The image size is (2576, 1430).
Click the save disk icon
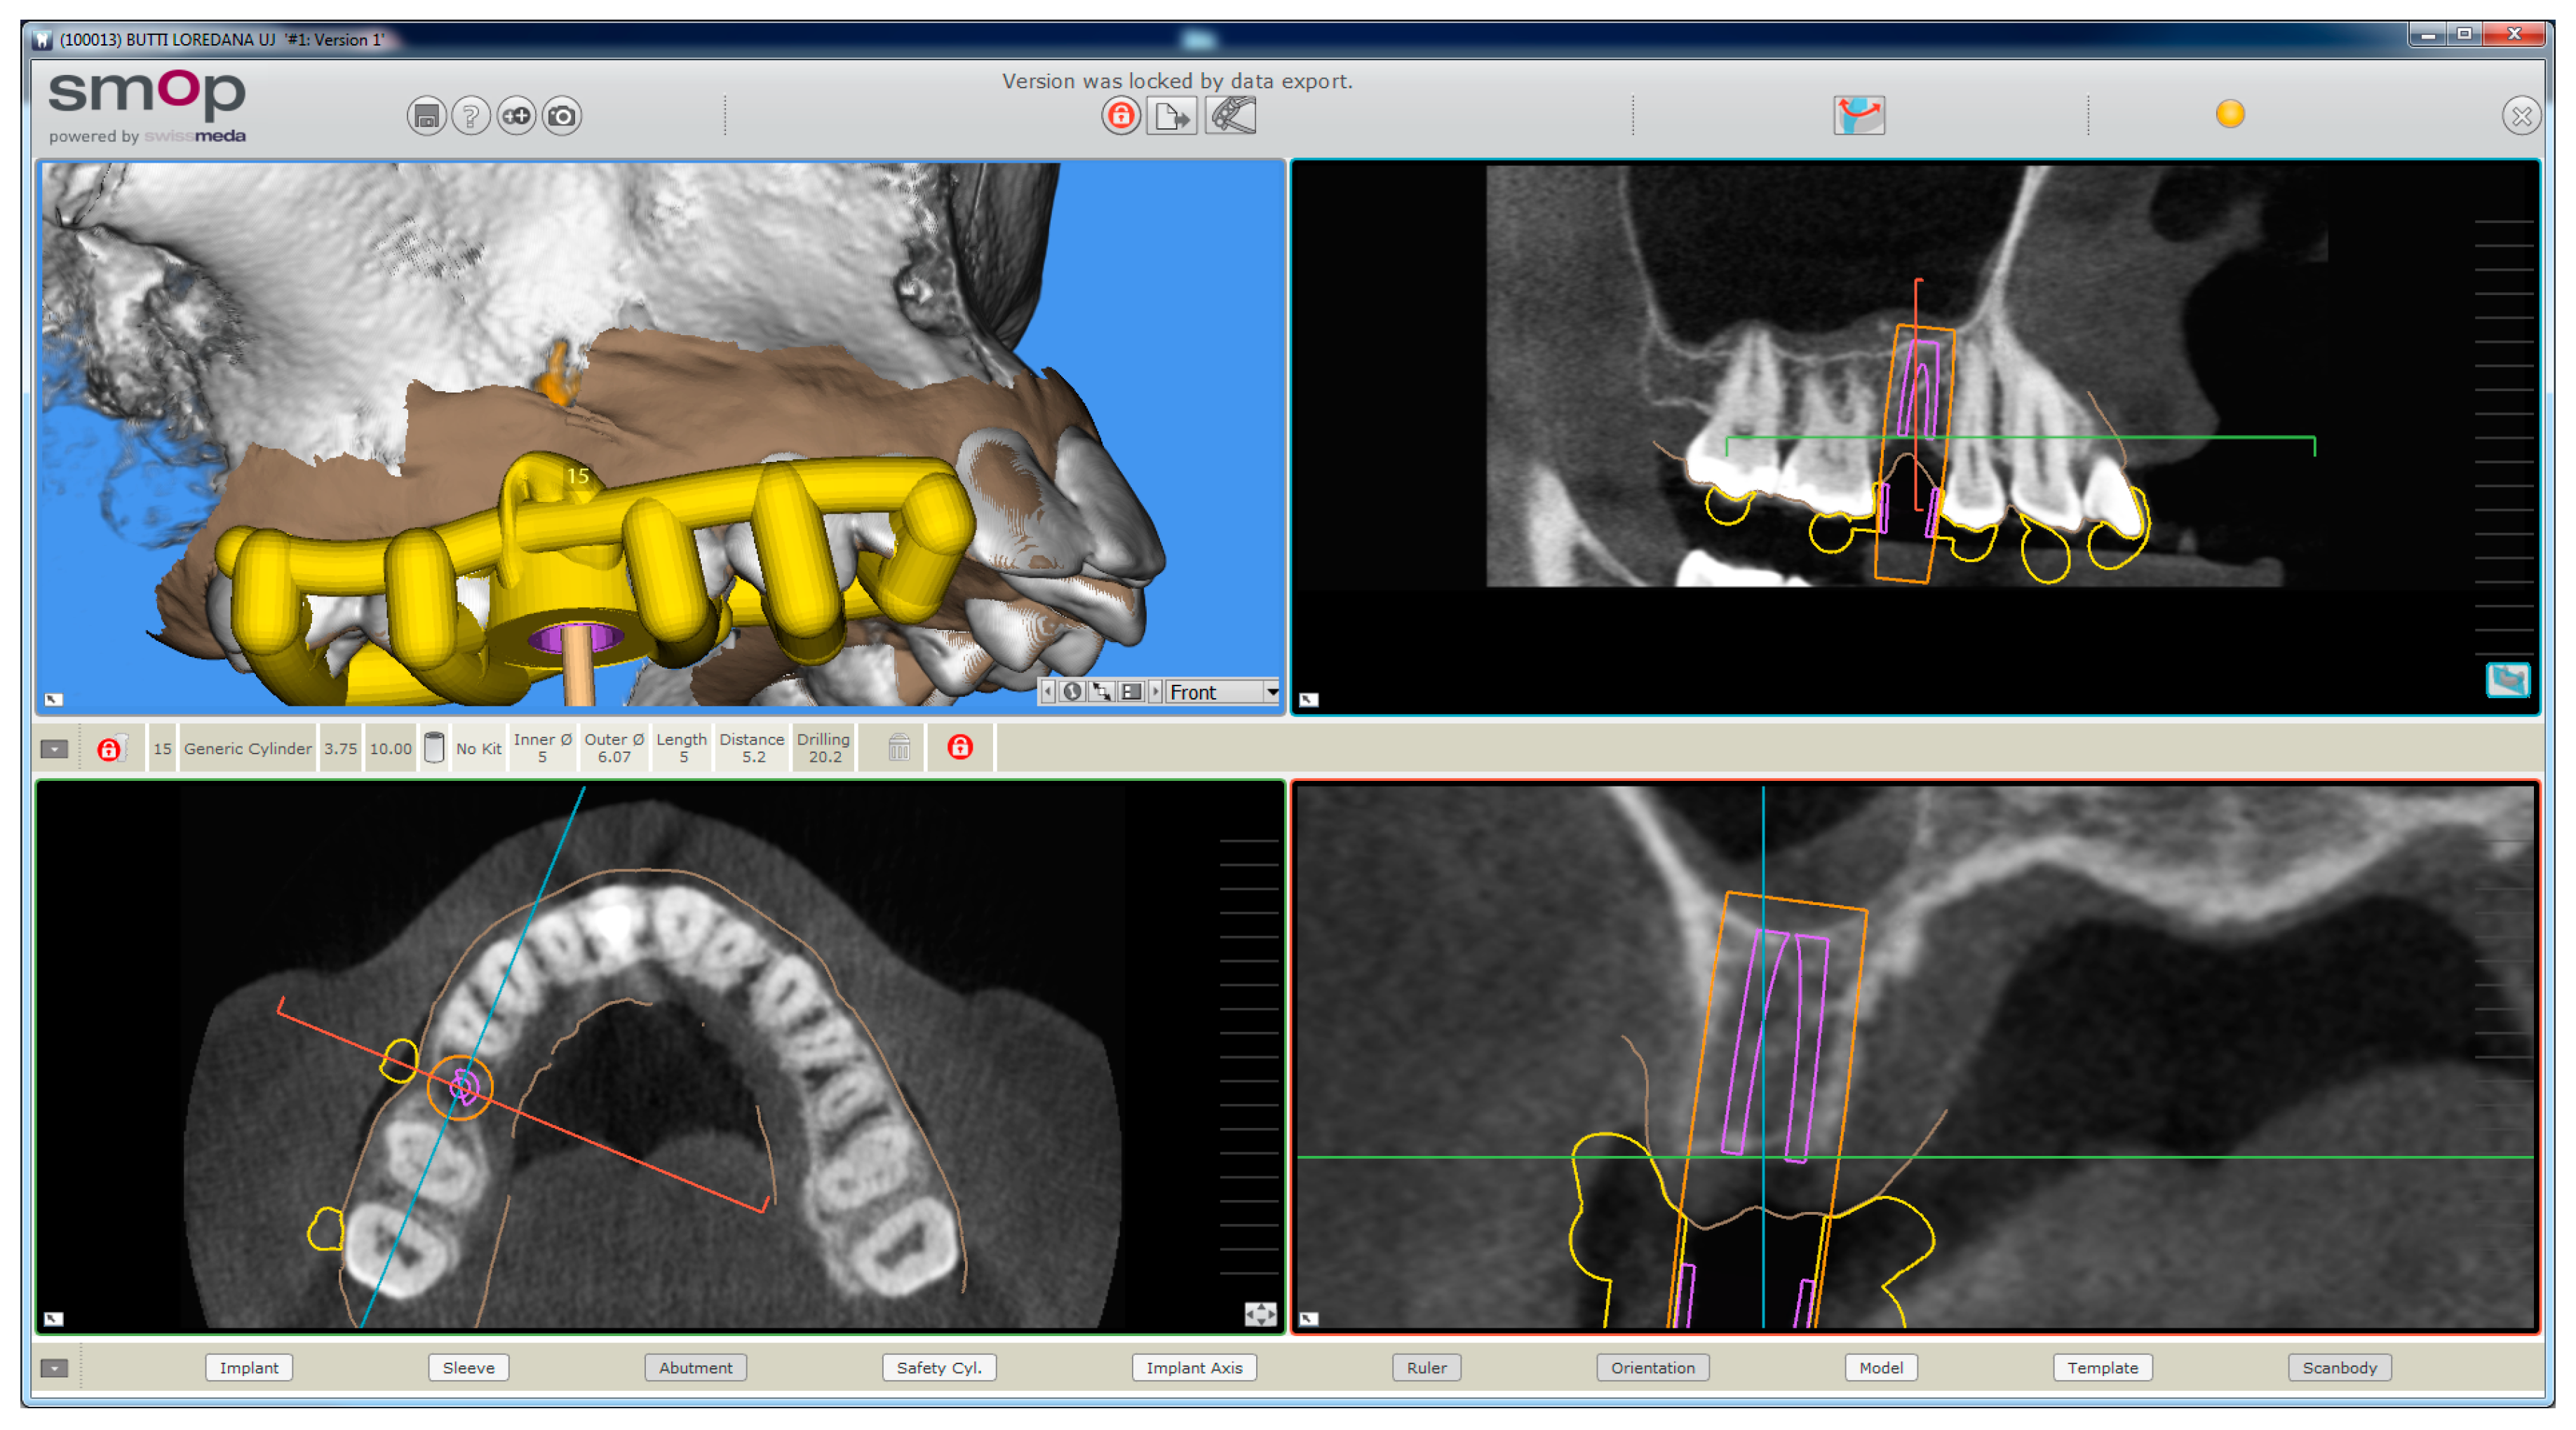coord(426,117)
